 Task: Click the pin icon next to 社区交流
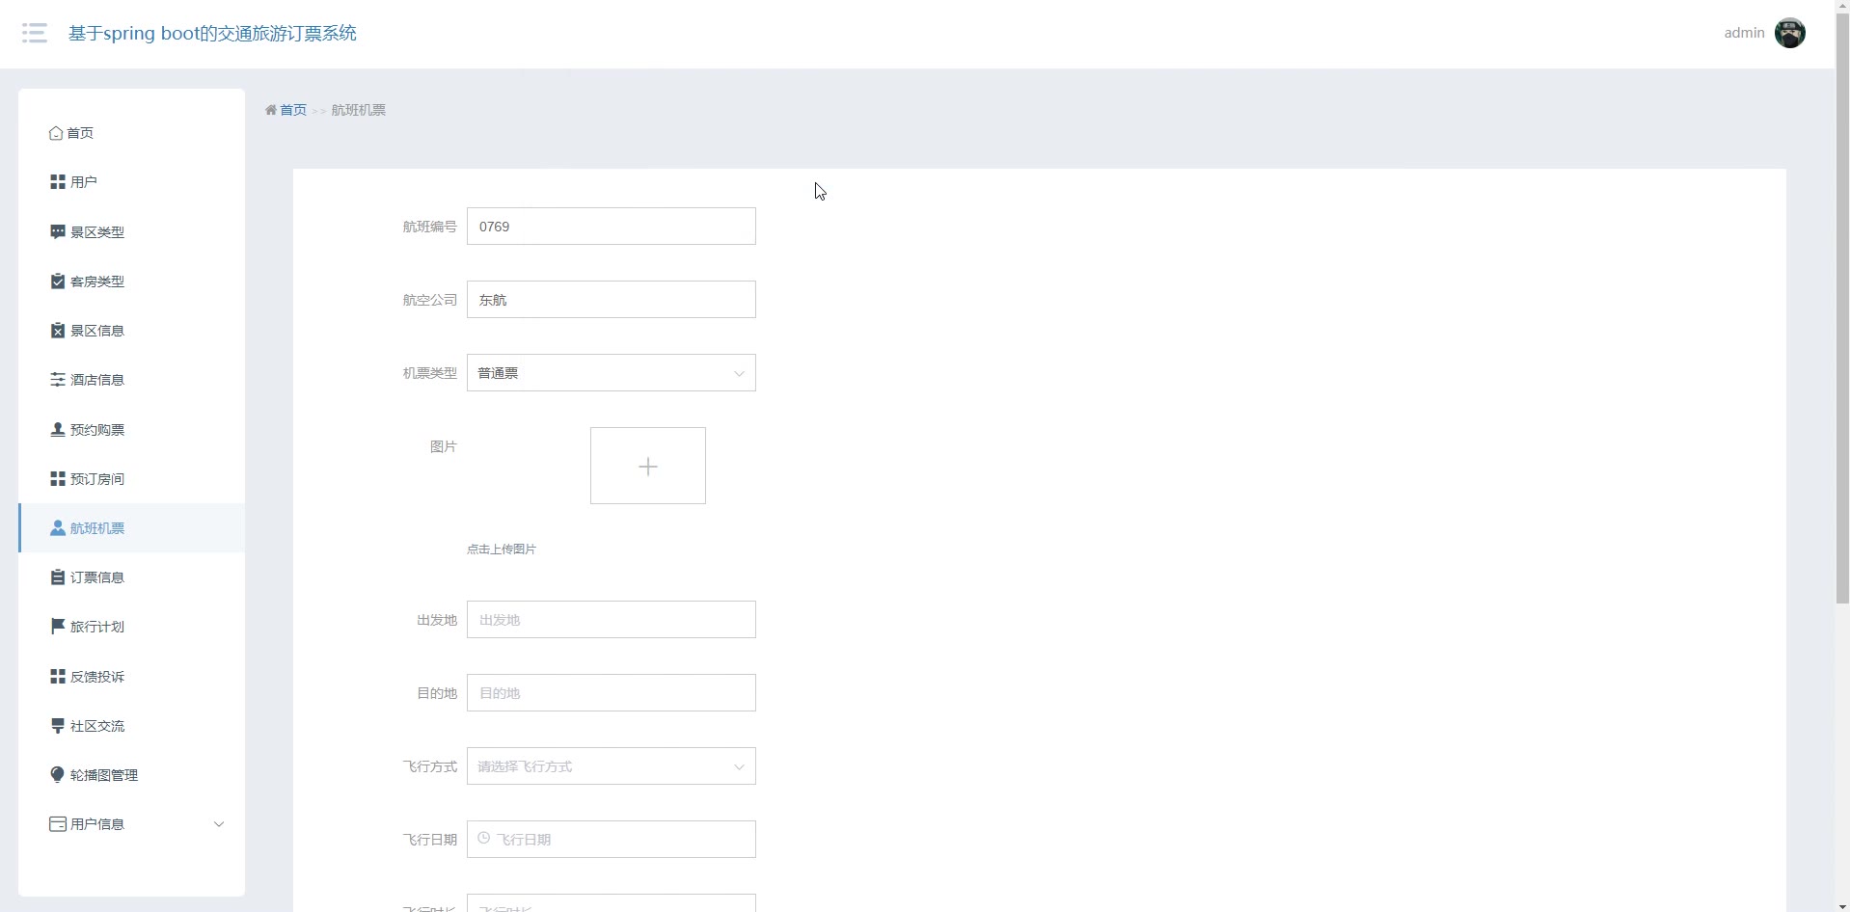click(x=58, y=725)
